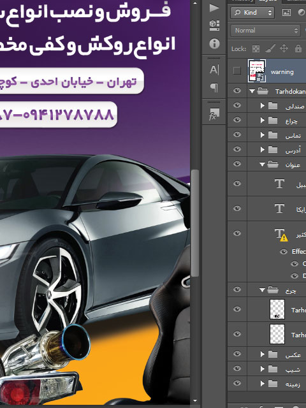This screenshot has height=408, width=306.
Task: Open the Actions panel play icon
Action: click(x=214, y=8)
